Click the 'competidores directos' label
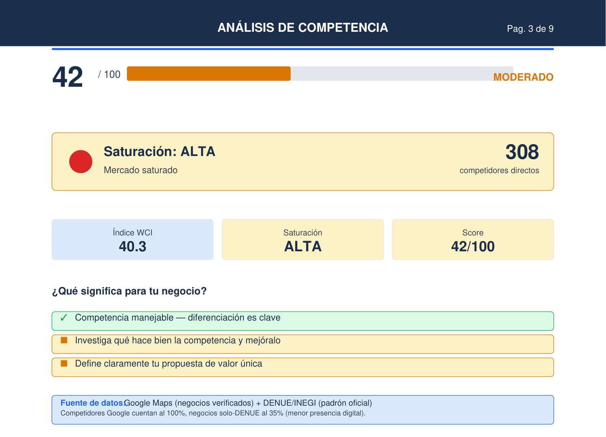606x437 pixels. [499, 171]
